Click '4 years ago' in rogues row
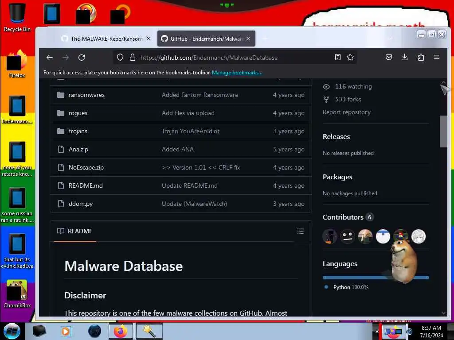Viewport: 454px width, 340px height. [x=288, y=113]
